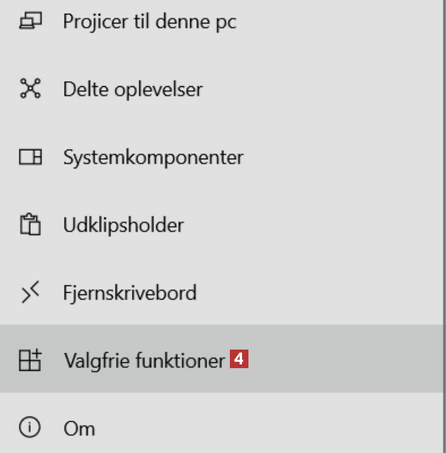Click the word 'Projicer' in the top entry

tap(88, 22)
